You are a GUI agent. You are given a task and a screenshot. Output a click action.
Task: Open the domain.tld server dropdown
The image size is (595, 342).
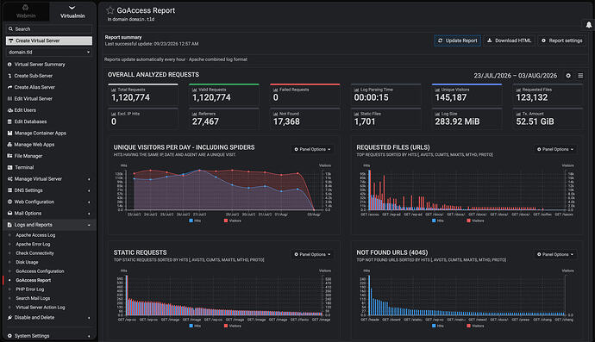49,52
